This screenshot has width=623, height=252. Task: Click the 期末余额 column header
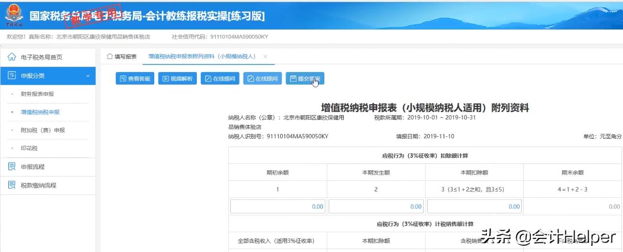(573, 173)
